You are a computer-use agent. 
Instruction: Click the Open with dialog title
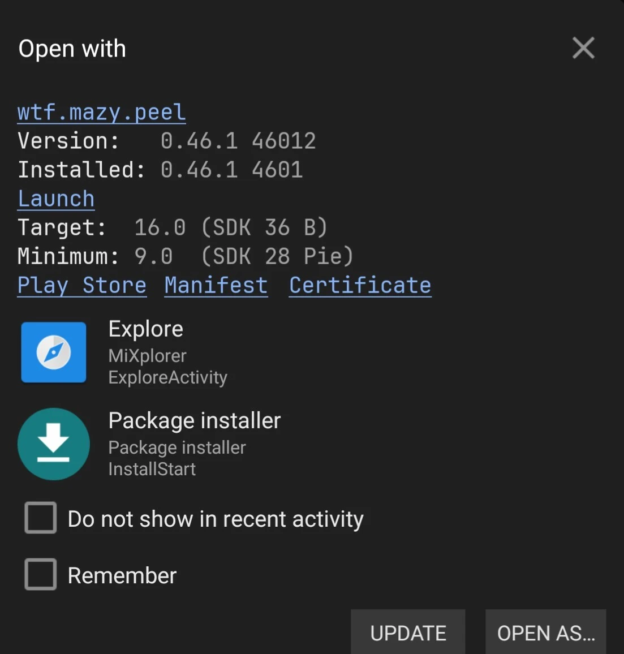(x=72, y=49)
